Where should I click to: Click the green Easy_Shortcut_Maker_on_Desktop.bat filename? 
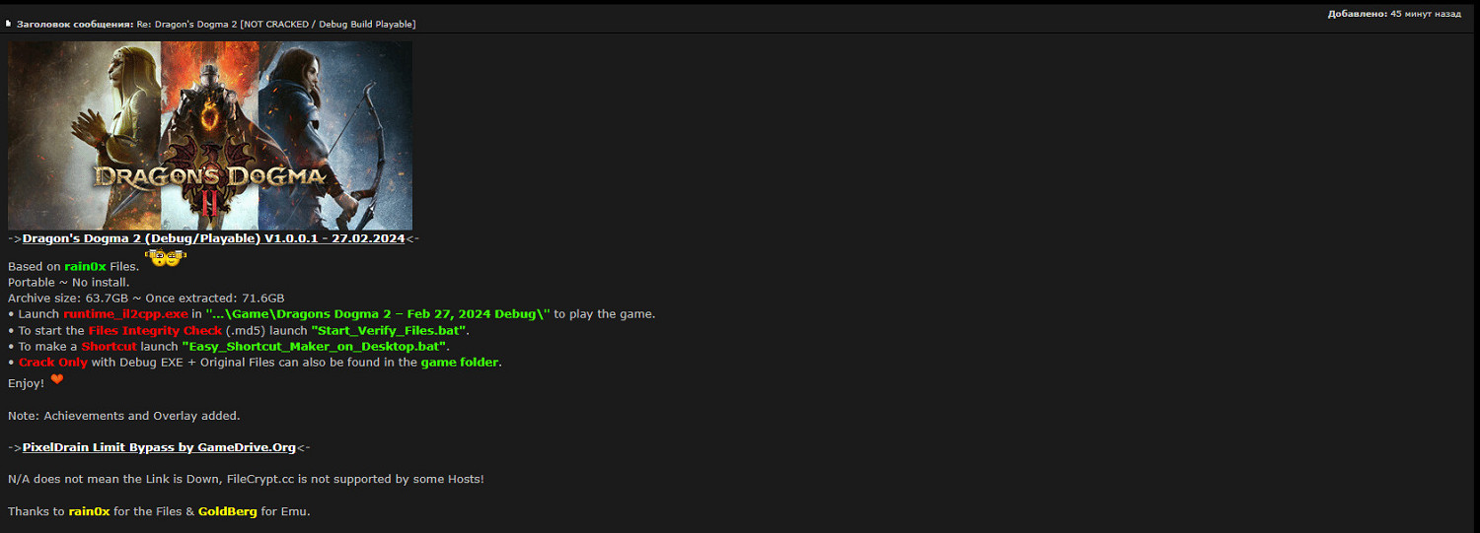tap(316, 347)
